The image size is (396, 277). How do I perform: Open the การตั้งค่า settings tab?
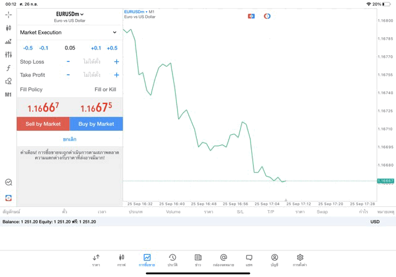coord(300,260)
